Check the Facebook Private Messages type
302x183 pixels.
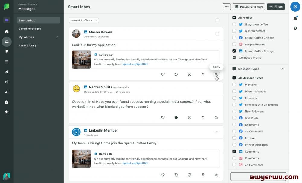pos(234,145)
